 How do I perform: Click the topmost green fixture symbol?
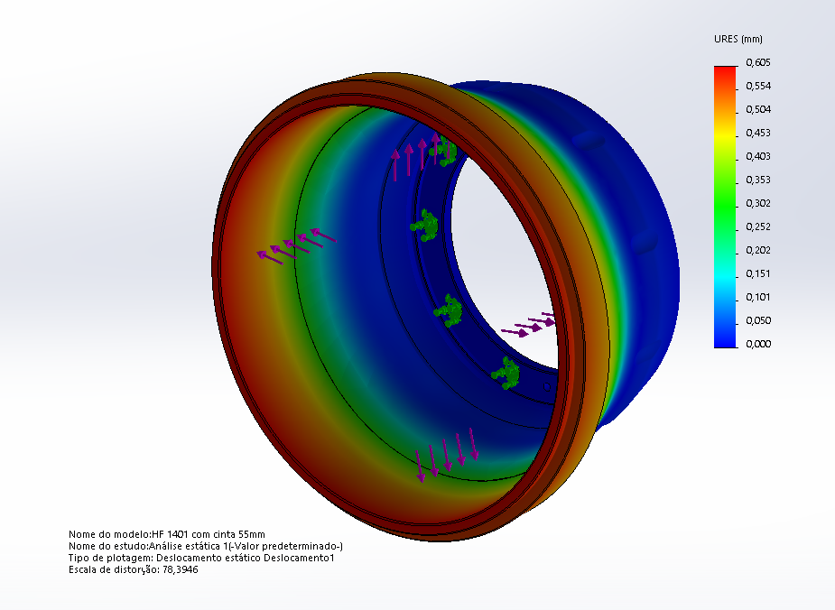click(x=444, y=151)
